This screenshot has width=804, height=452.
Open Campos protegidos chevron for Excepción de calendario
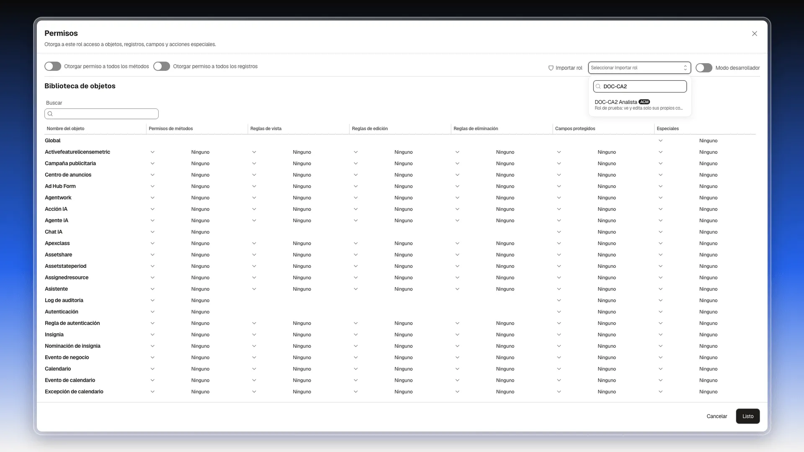point(559,392)
